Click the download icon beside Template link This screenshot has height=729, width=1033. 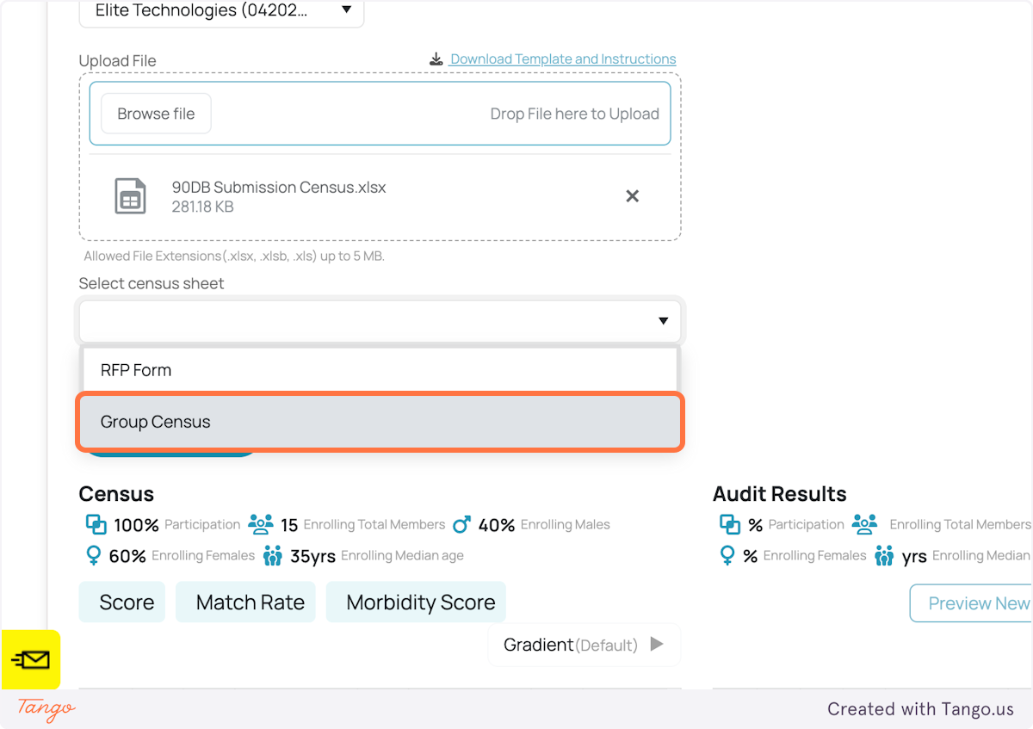coord(437,59)
